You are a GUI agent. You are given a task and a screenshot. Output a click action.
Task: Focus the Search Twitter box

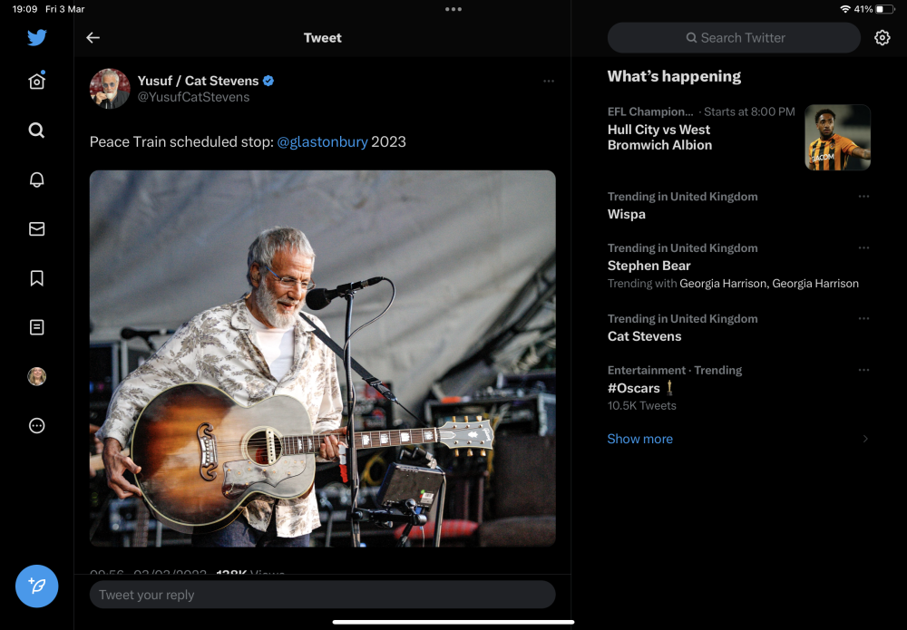tap(734, 37)
